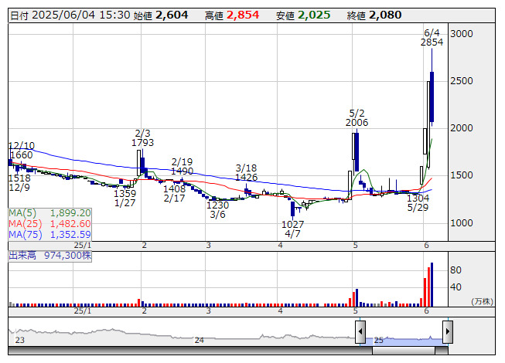Select the MA(25) legend entry
Screen dimensions: 505x363
(50, 223)
